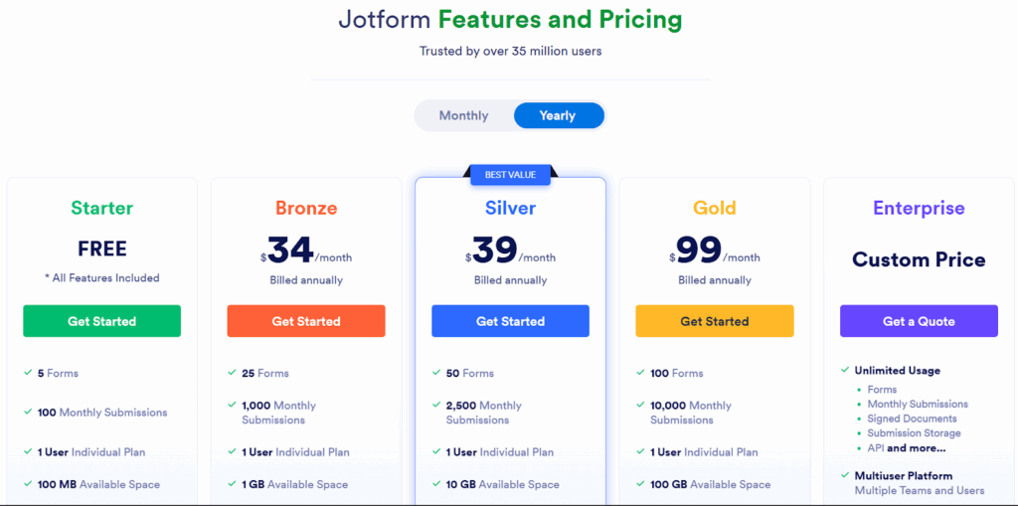Viewport: 1018px width, 506px height.
Task: Click the Enterprise plan heading
Action: pos(919,208)
